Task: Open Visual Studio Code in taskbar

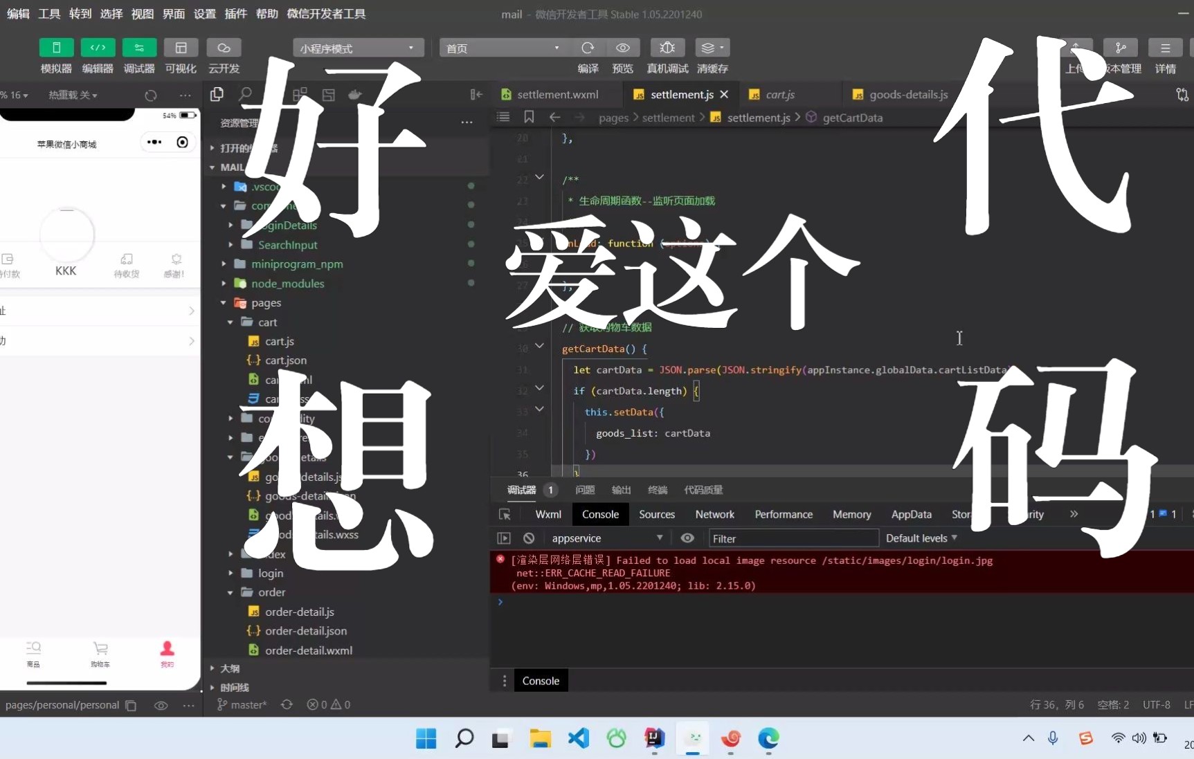Action: pyautogui.click(x=578, y=739)
